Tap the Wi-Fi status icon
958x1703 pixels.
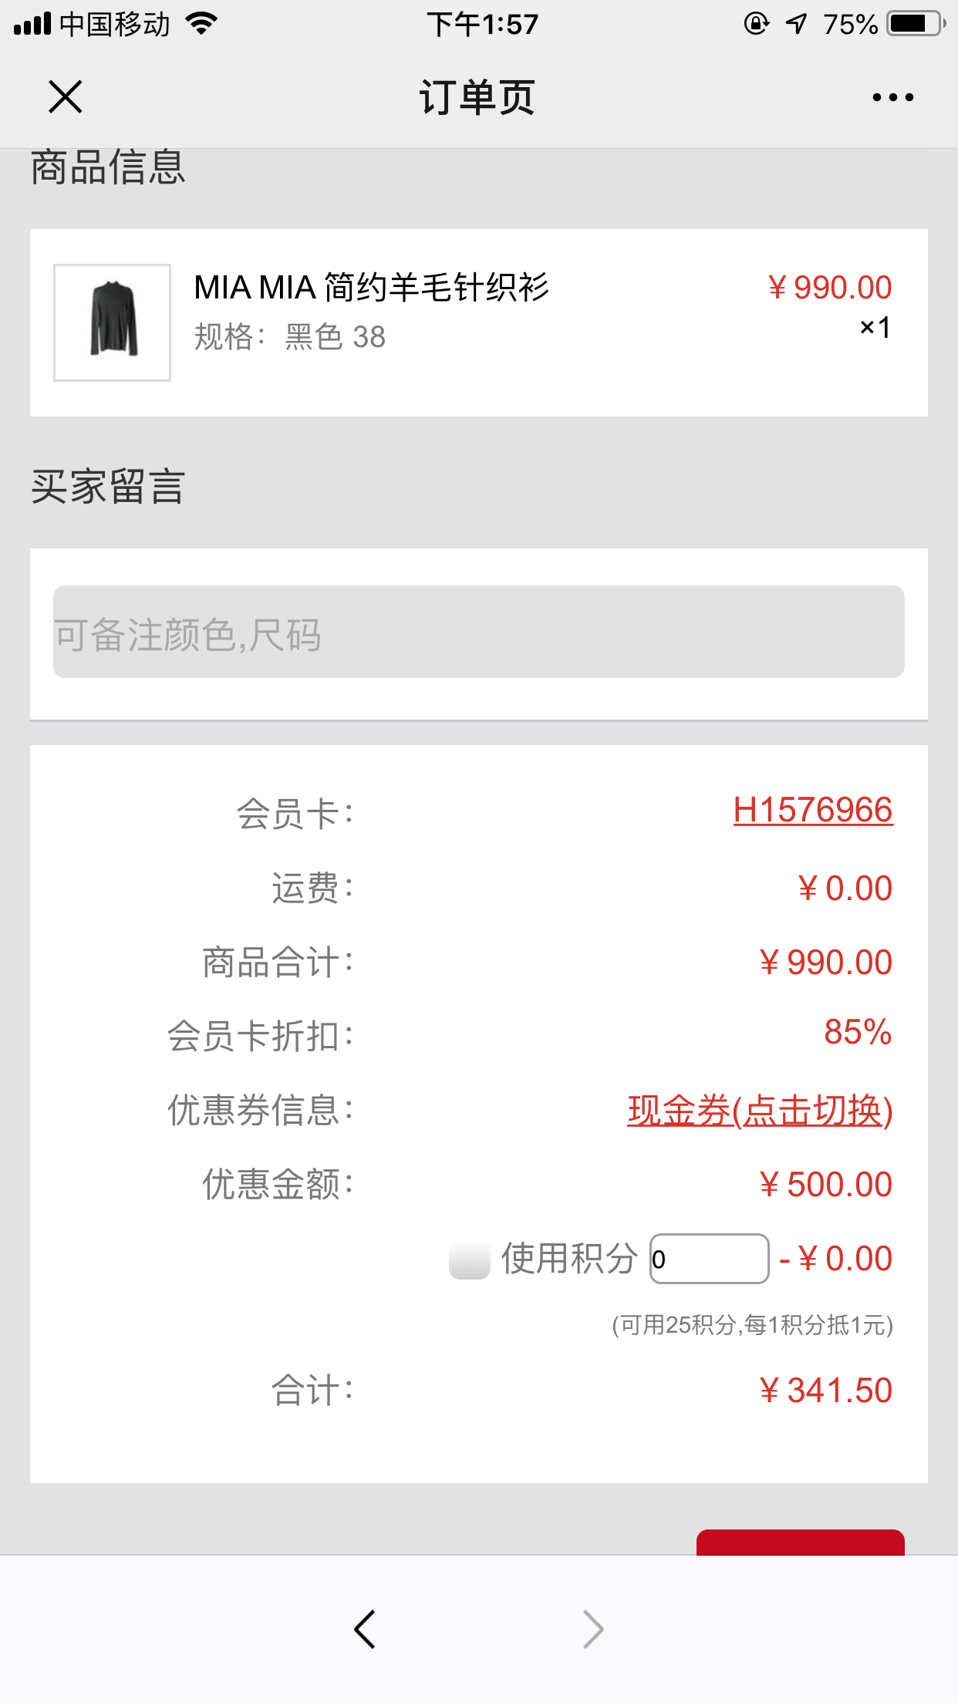click(x=202, y=24)
